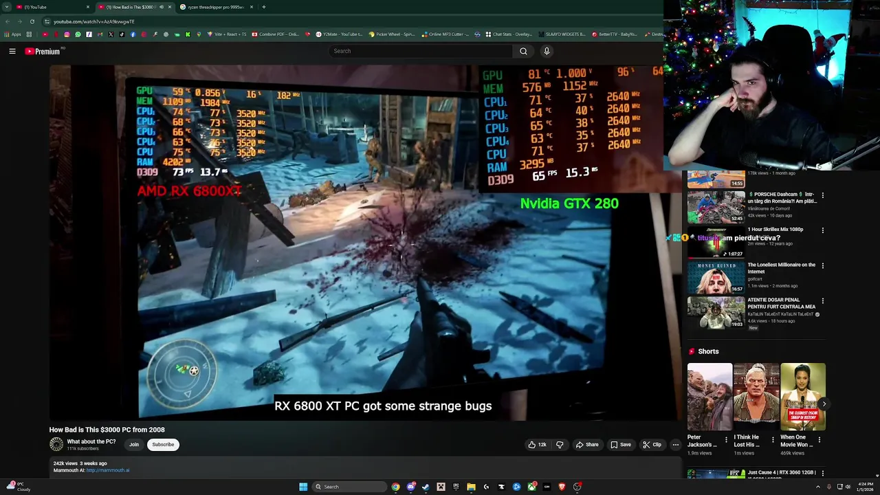Open the Y2Mate YouTube bookmark
This screenshot has height=495, width=880.
click(x=339, y=34)
